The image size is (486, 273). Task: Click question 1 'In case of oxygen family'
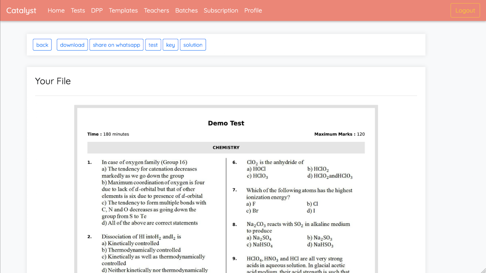[x=144, y=162]
